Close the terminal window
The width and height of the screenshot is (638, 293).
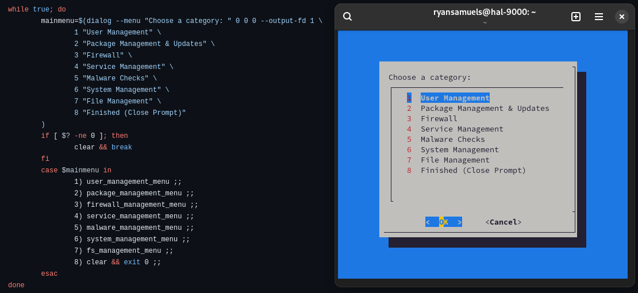pos(621,17)
